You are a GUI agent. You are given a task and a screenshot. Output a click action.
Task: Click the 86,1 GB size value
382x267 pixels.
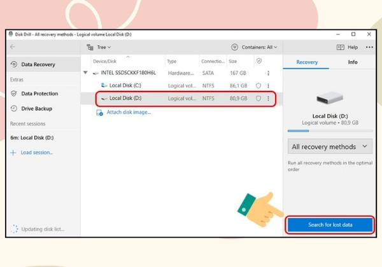[238, 86]
